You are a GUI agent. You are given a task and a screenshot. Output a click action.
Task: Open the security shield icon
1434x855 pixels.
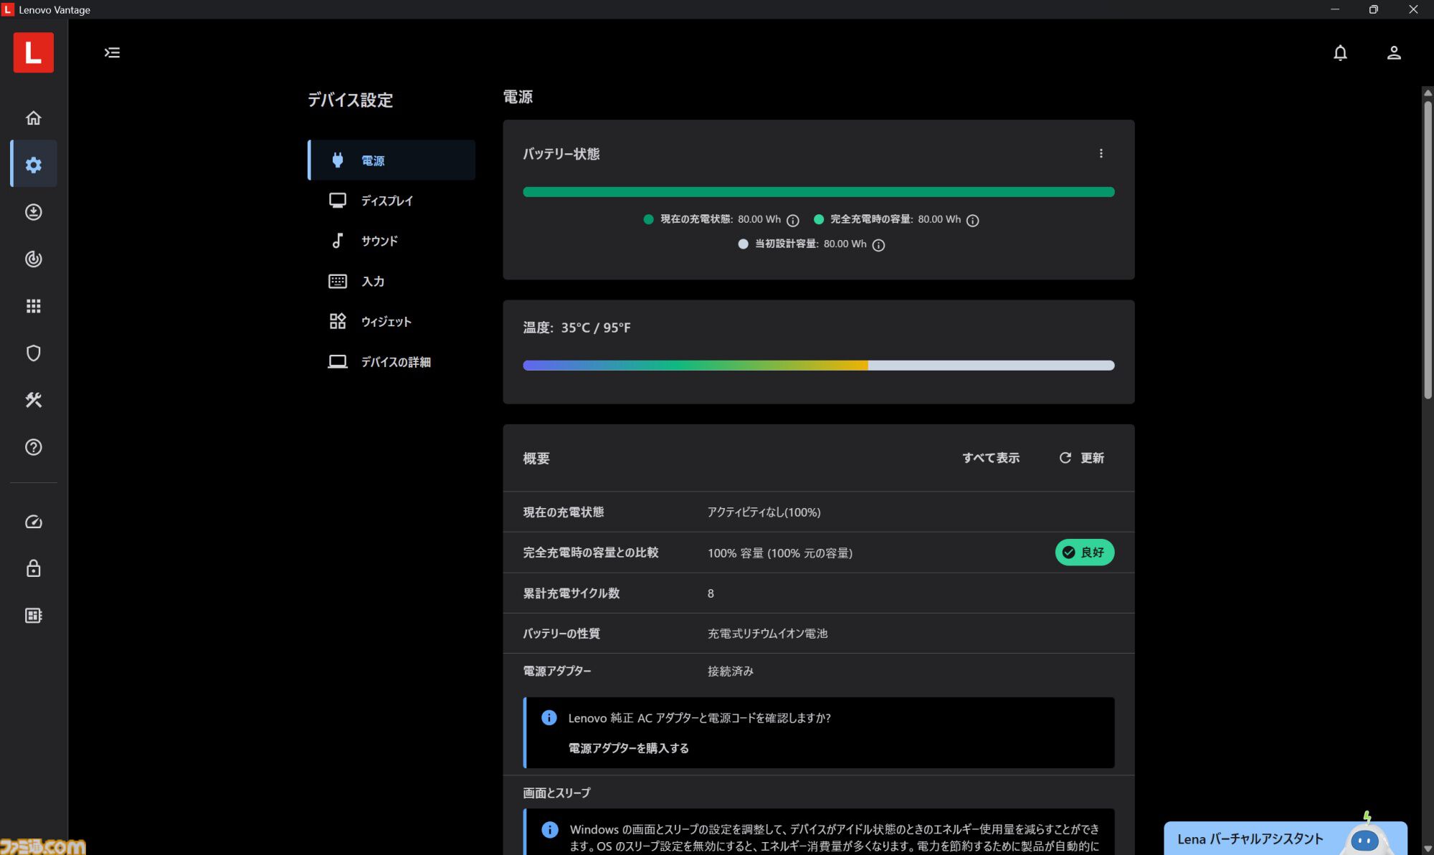[x=33, y=353]
